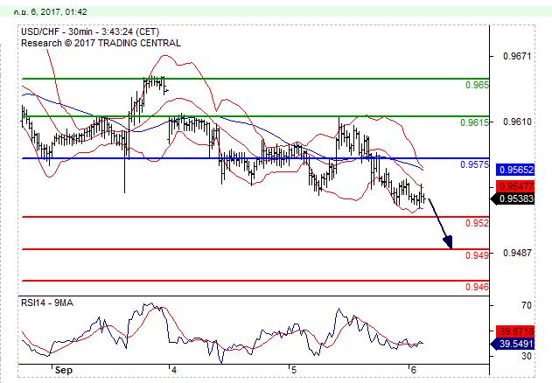Viewport: 552px width, 383px height.
Task: Click the timestamp at top of page
Action: [x=51, y=12]
